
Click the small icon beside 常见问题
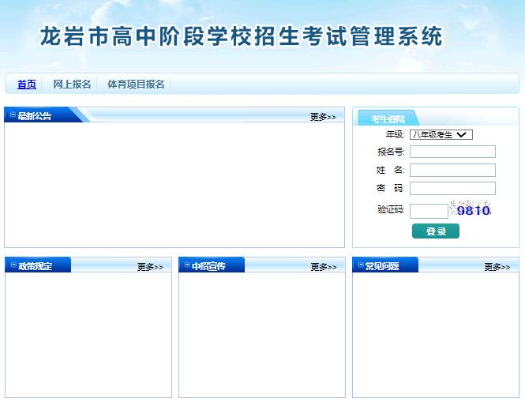click(361, 265)
